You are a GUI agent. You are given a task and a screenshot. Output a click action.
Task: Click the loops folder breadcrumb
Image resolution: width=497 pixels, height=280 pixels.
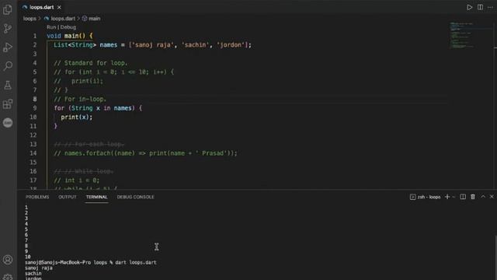click(30, 19)
